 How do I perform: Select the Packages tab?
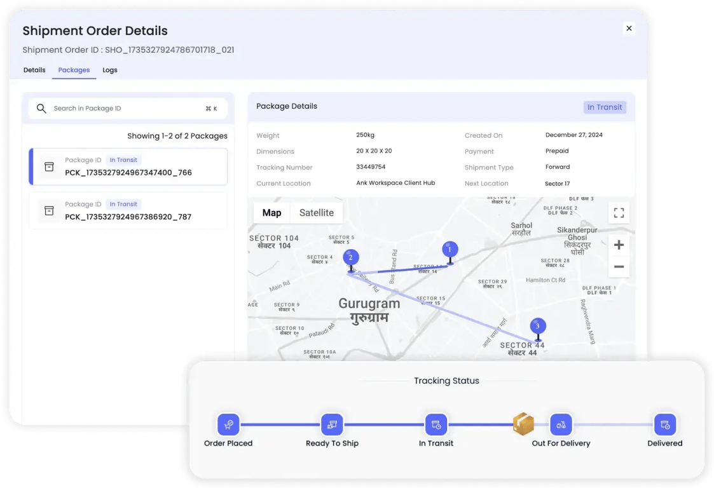pyautogui.click(x=74, y=70)
